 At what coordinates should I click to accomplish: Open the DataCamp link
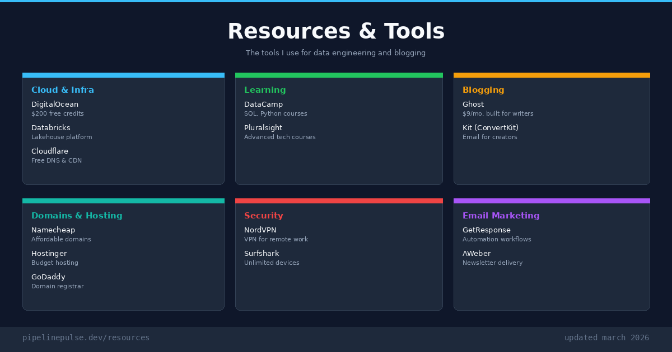pos(263,104)
